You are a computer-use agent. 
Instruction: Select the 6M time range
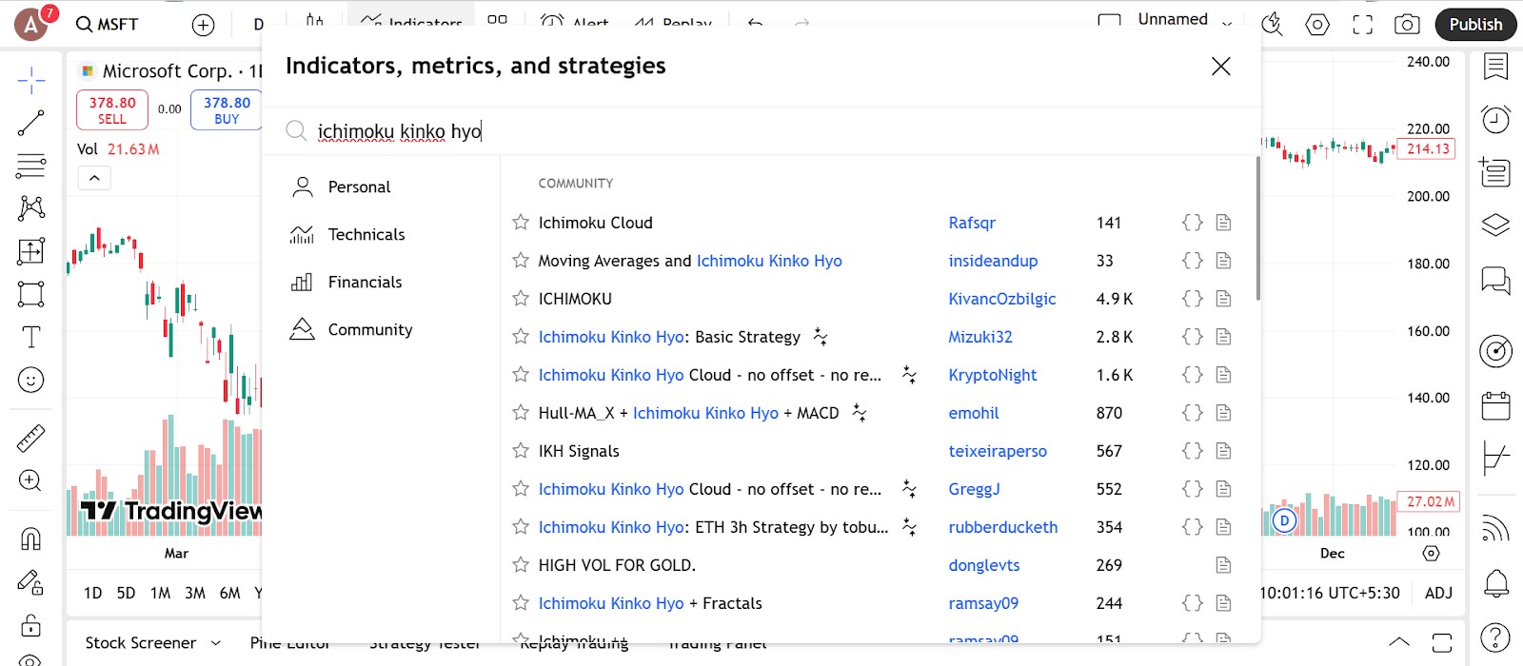(230, 593)
